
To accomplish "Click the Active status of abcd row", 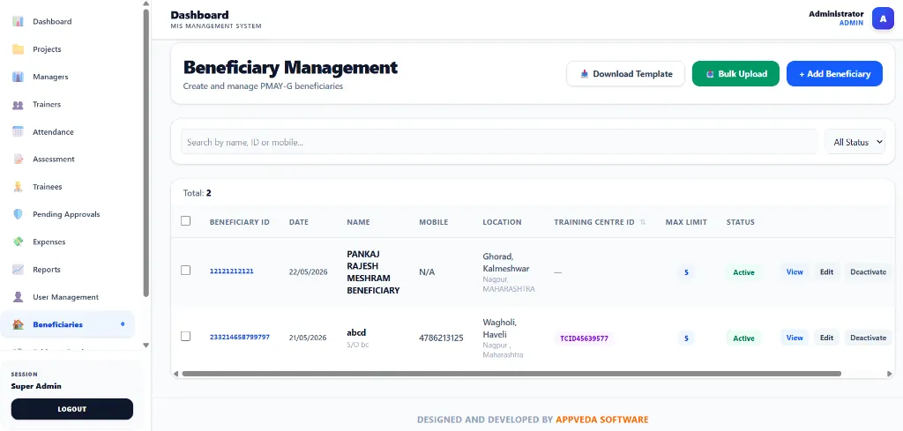I will (x=743, y=338).
